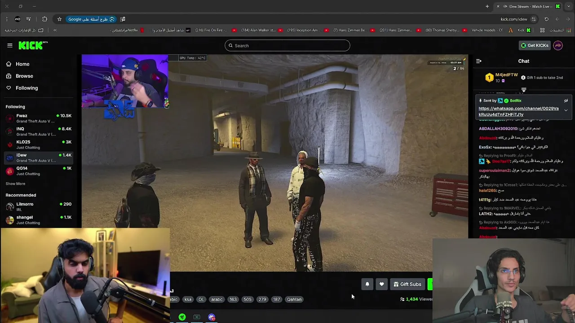Select the 187 stream tag

(x=277, y=300)
